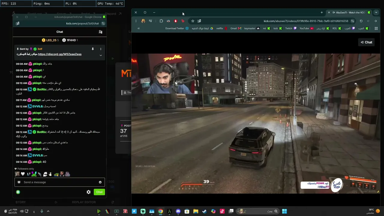Open the Twitch bookmark
384x216 pixels.
pos(291,28)
